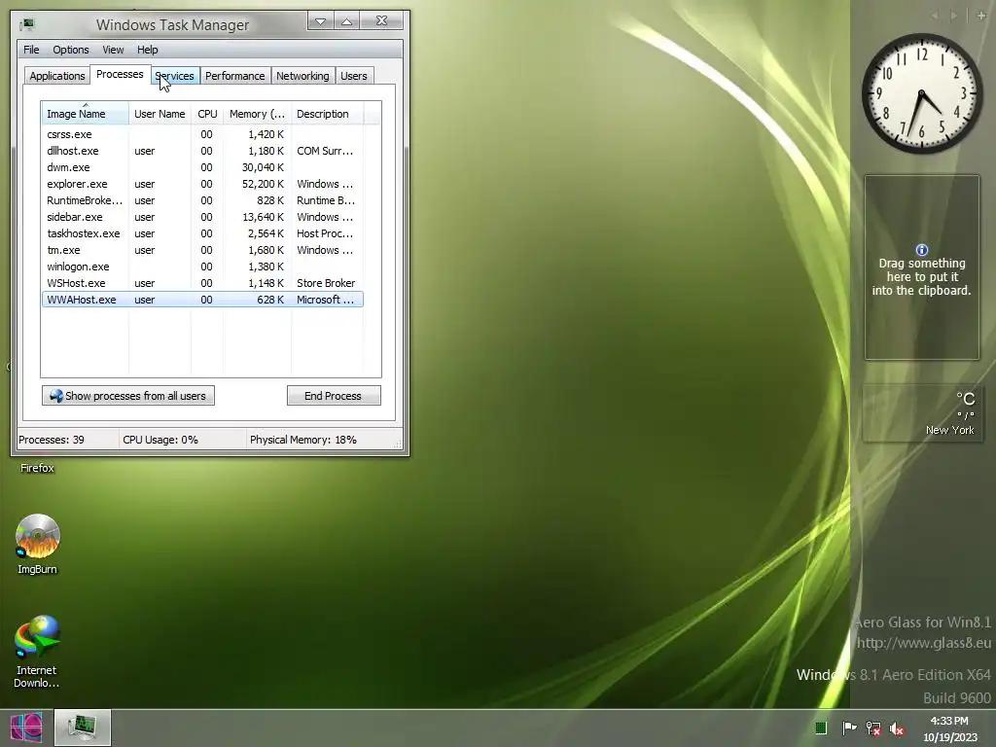Switch to the Applications tab

(x=57, y=76)
